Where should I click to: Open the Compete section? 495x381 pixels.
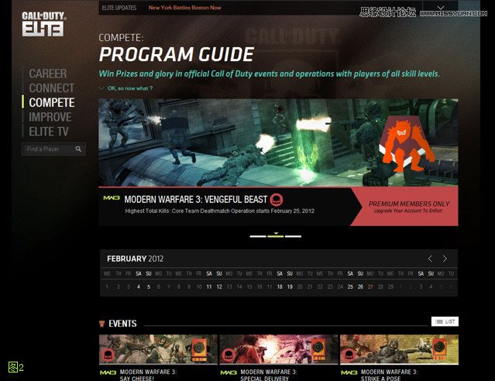[x=52, y=102]
